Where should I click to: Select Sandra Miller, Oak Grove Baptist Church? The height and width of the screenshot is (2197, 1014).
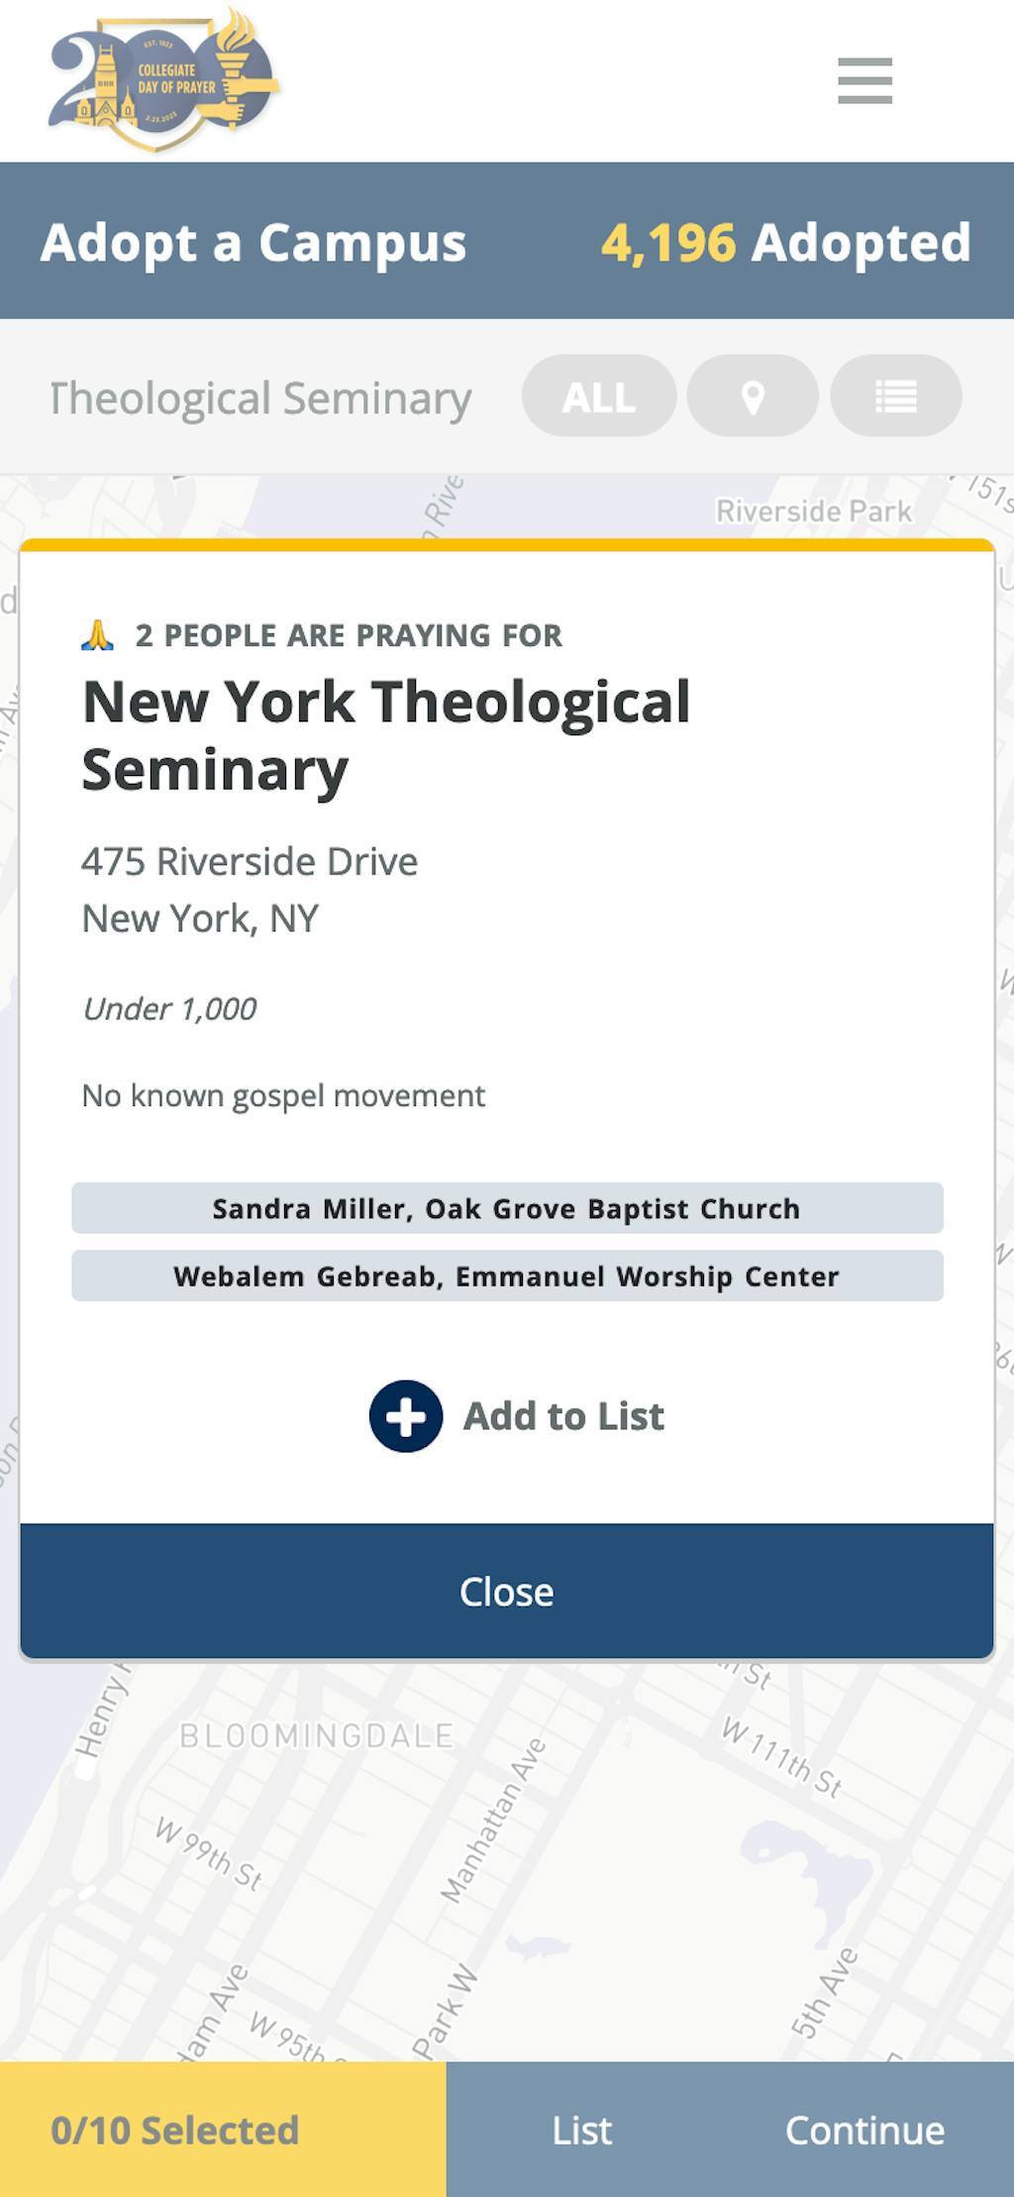tap(507, 1208)
